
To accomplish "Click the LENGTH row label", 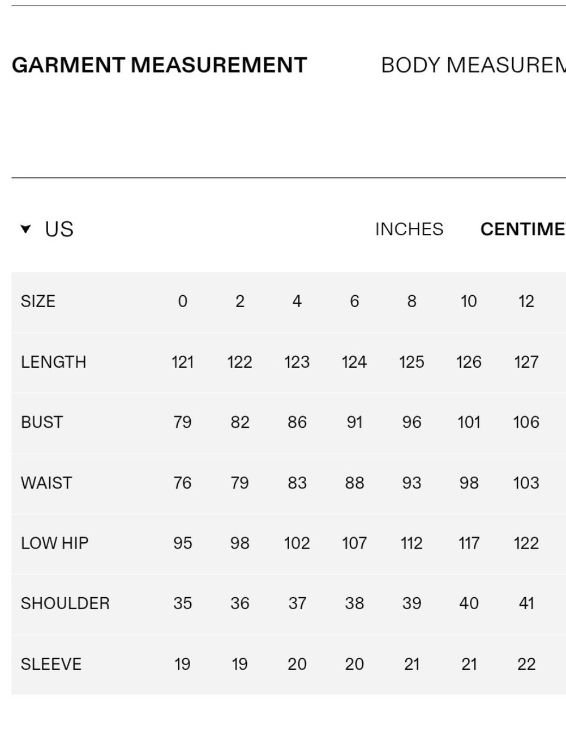I will pos(53,362).
